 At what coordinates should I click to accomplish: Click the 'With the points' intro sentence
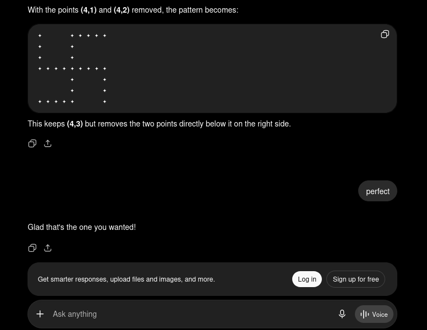[133, 10]
